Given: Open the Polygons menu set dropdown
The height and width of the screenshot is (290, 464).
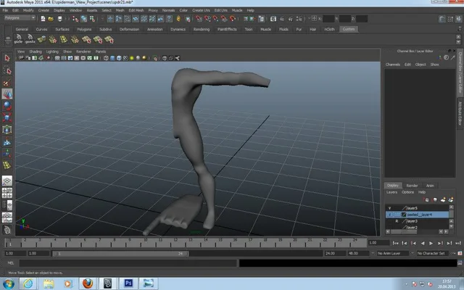Looking at the screenshot, I should tap(20, 18).
